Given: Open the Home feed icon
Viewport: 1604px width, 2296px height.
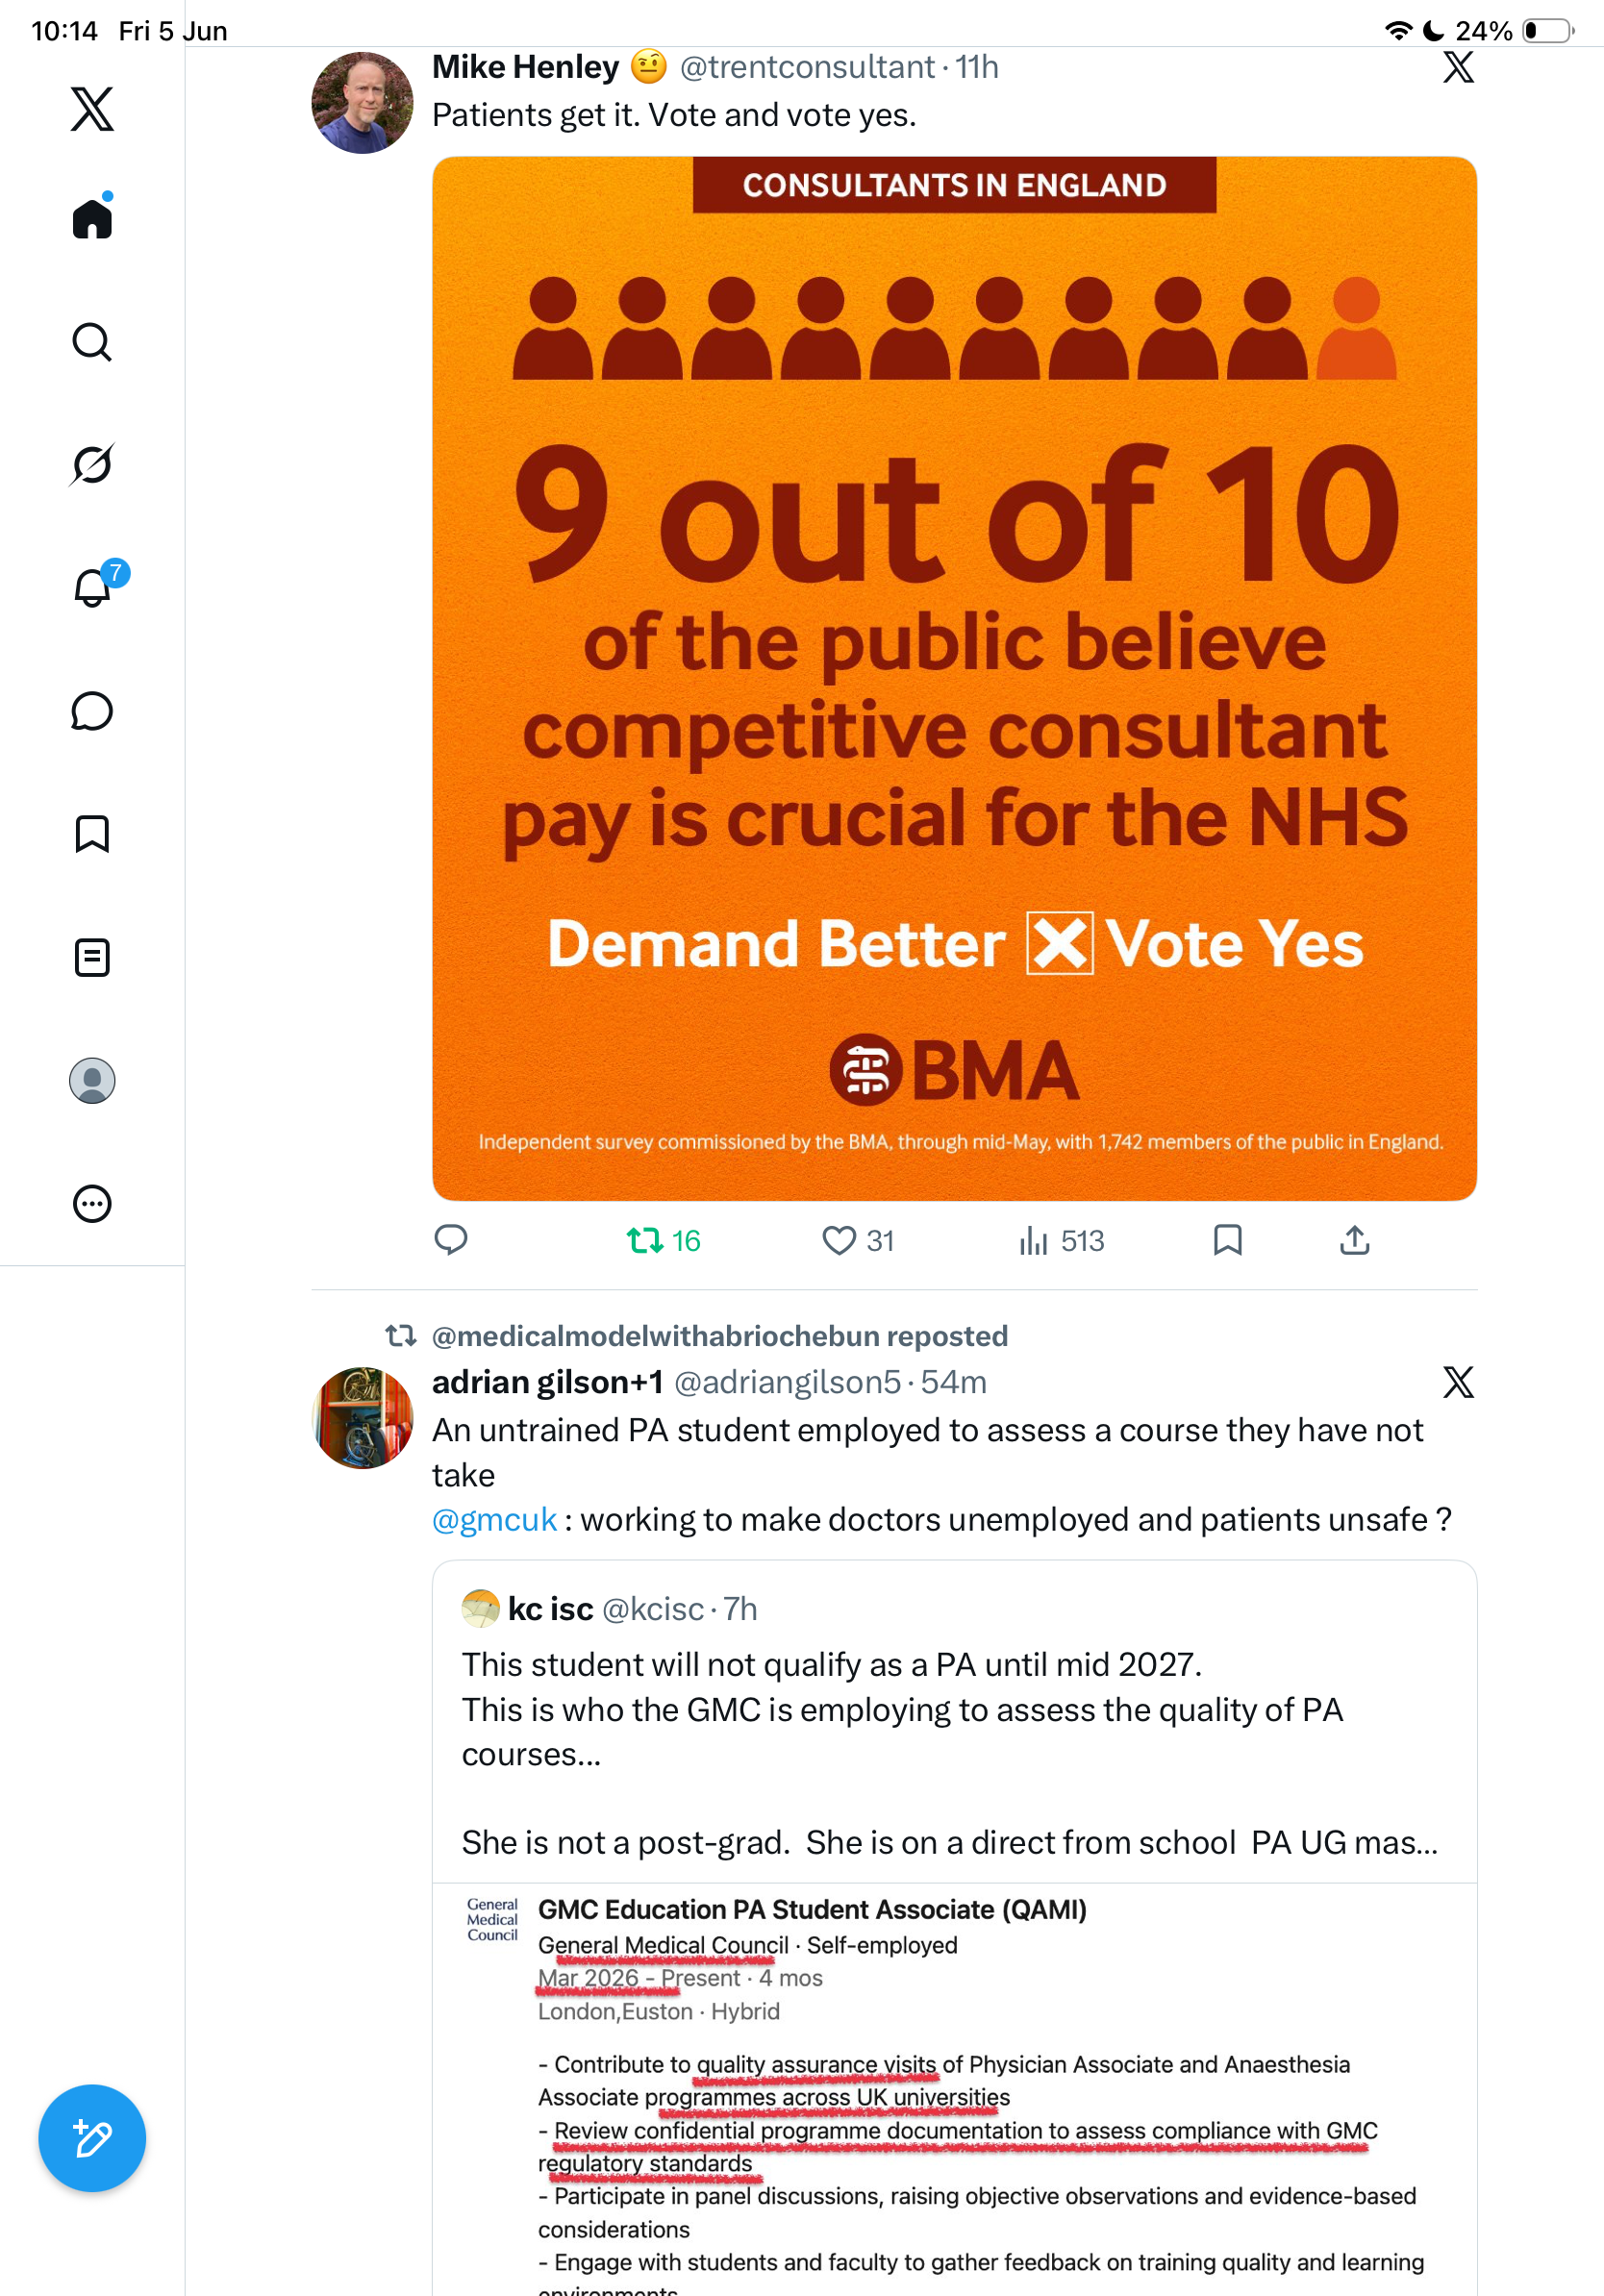Looking at the screenshot, I should click(x=92, y=217).
